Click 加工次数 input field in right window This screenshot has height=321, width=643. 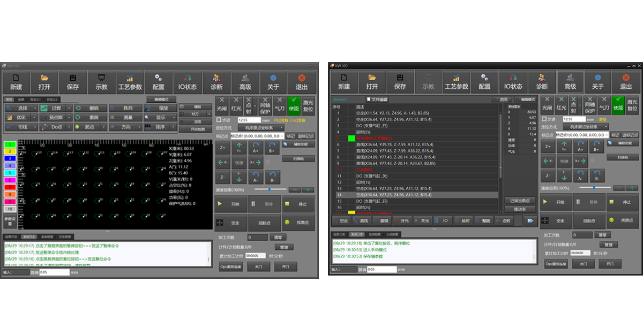point(582,235)
